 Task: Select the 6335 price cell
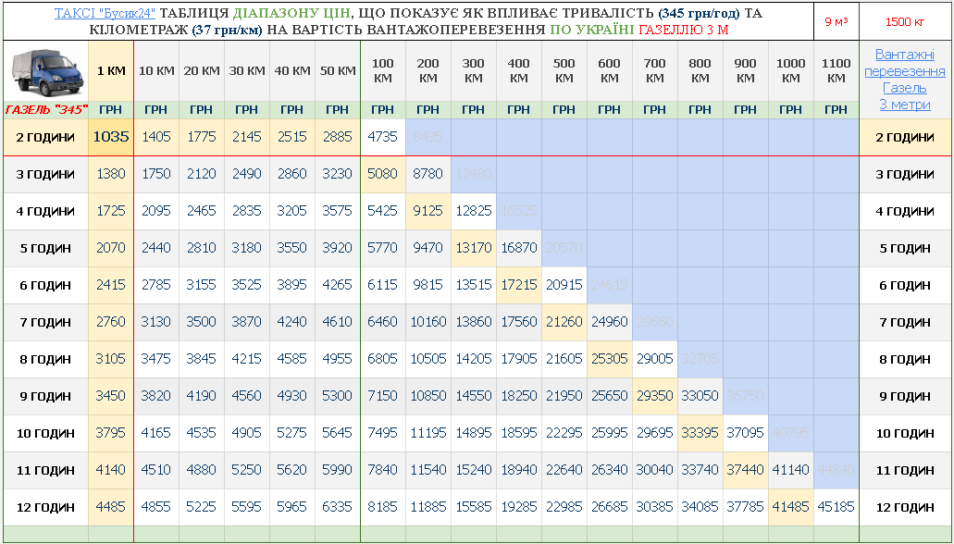pos(337,507)
